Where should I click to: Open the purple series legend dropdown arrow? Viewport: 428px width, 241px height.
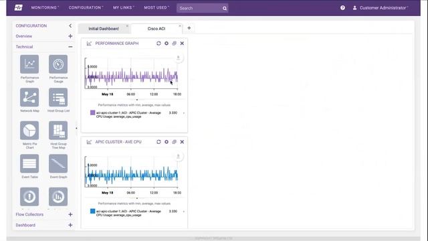pos(184,113)
